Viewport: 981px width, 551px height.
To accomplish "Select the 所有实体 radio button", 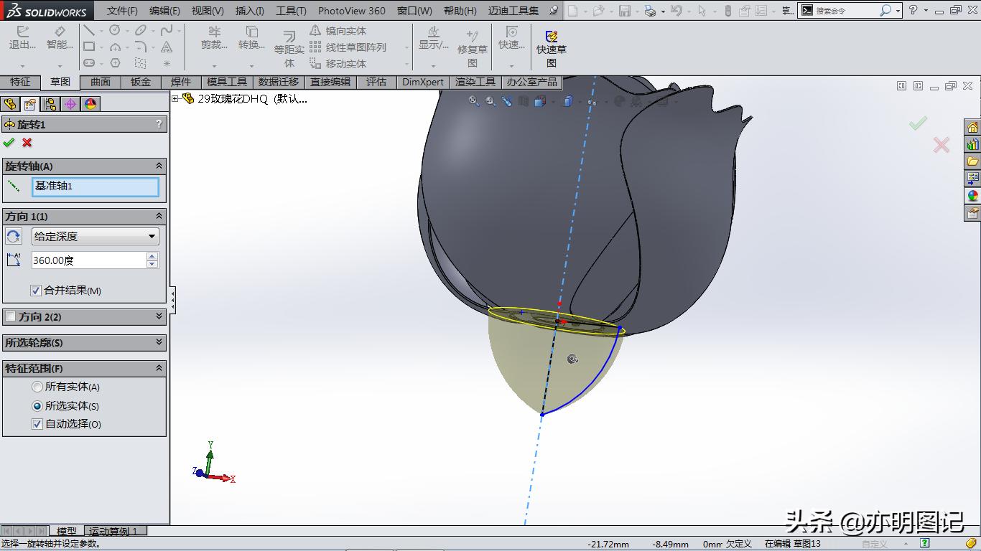I will [37, 387].
